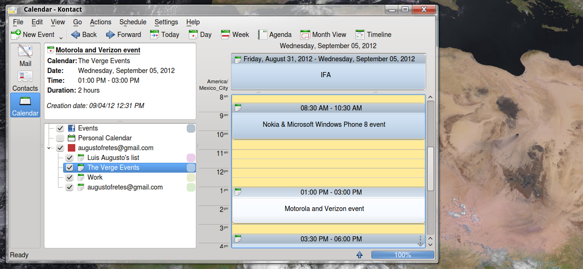Screen dimensions: 583x269
Task: Open the Settings menu
Action: [166, 22]
